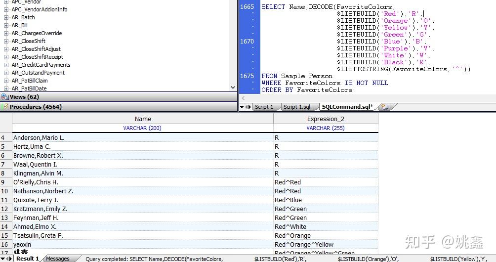
Task: Click the tree panel scroll down arrow
Action: click(x=233, y=87)
